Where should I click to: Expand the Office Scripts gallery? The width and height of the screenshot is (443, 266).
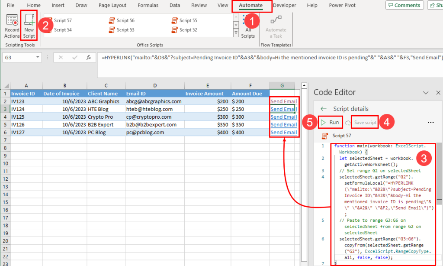236,33
